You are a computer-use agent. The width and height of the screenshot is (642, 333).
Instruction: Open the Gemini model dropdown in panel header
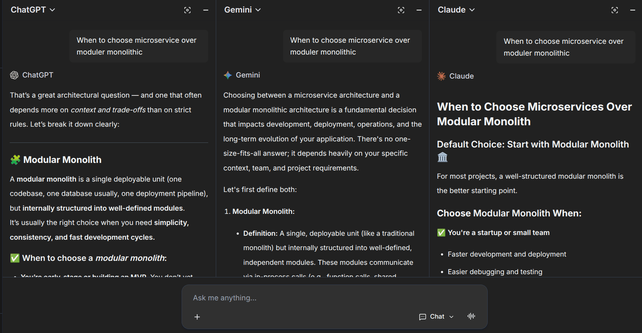pyautogui.click(x=243, y=10)
